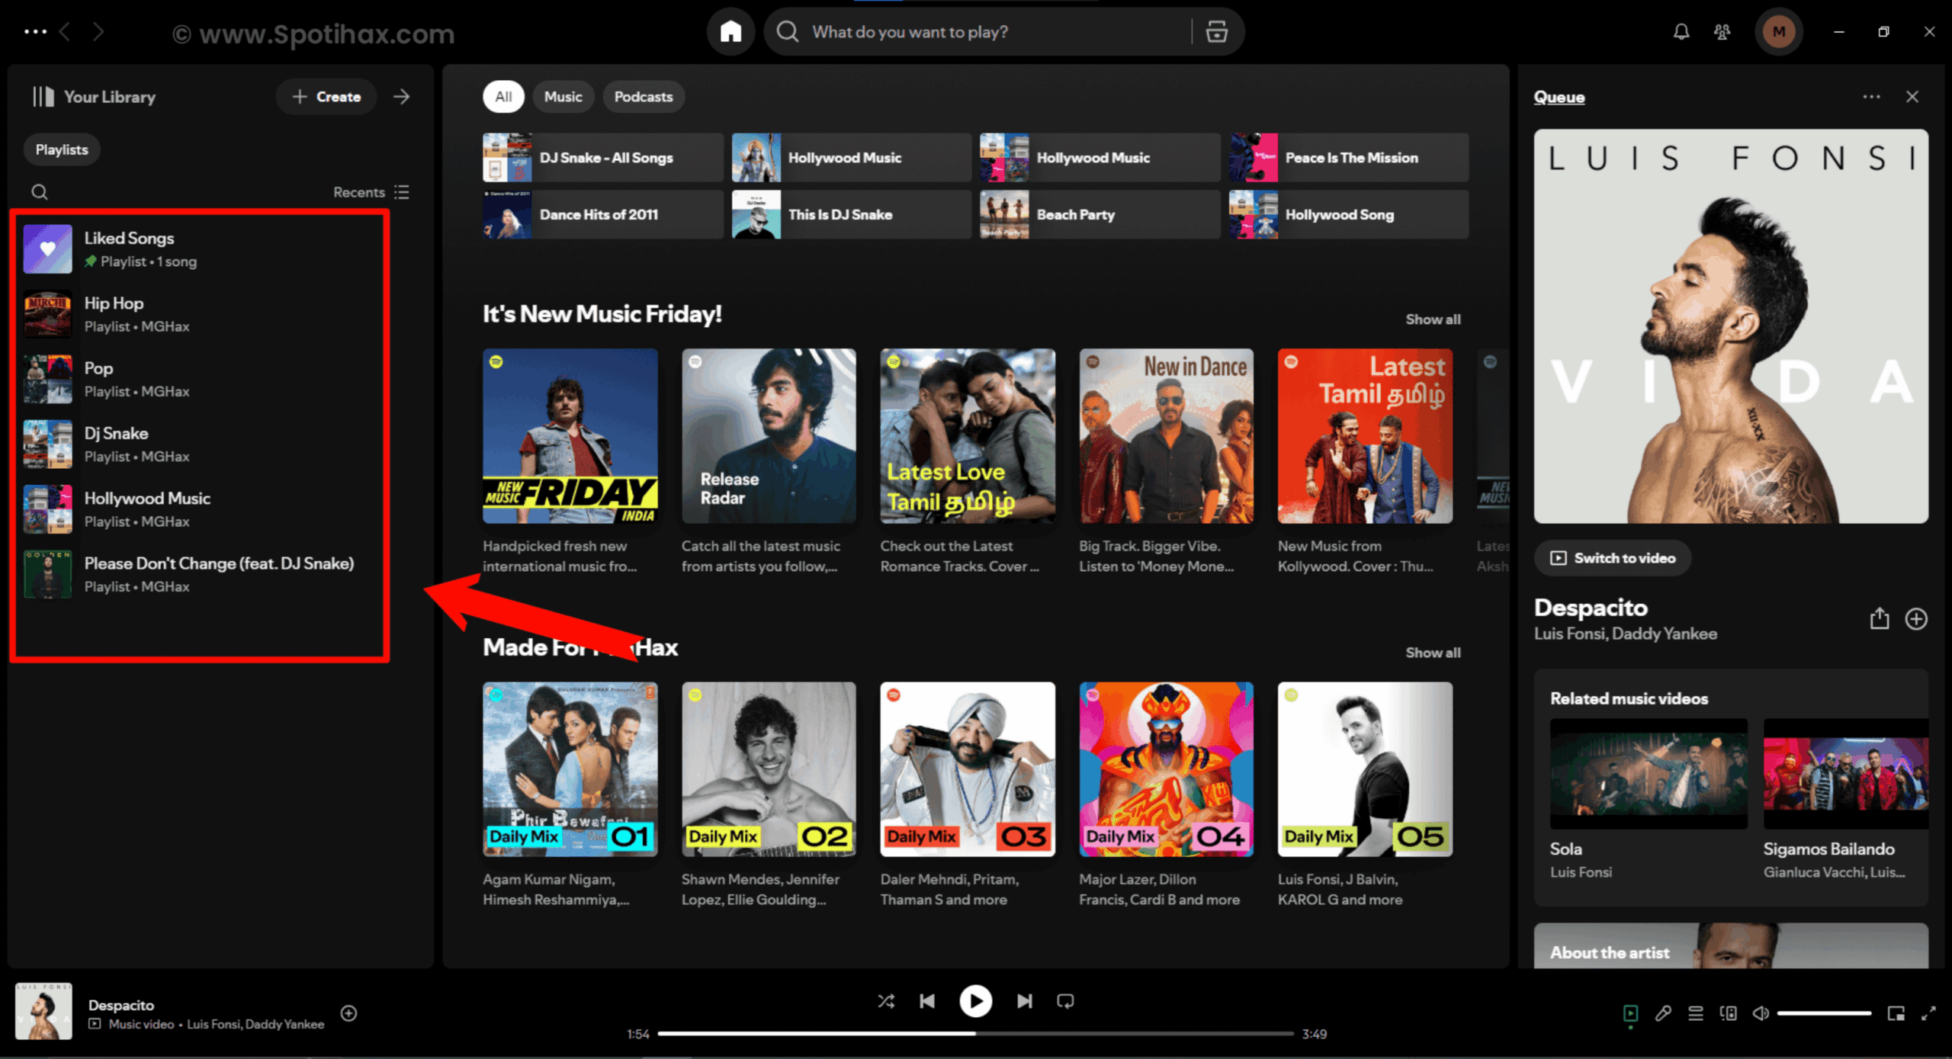Screen dimensions: 1952x1059
Task: Share Despacito via share icon
Action: tap(1879, 618)
